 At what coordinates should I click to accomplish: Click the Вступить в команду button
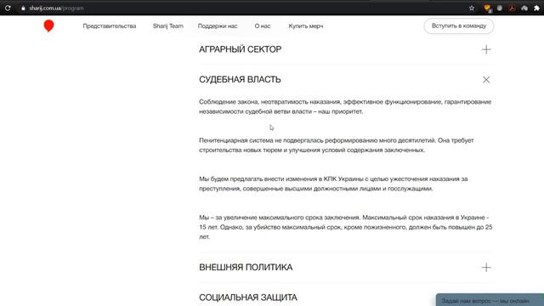[x=459, y=26]
